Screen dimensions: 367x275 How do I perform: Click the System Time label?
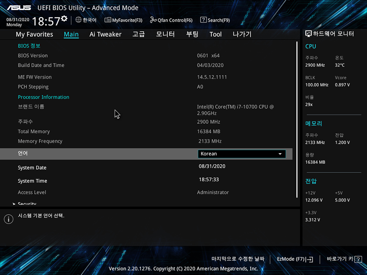[x=33, y=181]
